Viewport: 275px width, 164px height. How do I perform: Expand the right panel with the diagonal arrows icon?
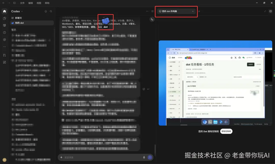click(x=265, y=11)
